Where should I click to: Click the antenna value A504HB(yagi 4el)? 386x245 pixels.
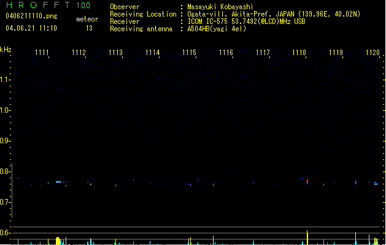coord(217,29)
